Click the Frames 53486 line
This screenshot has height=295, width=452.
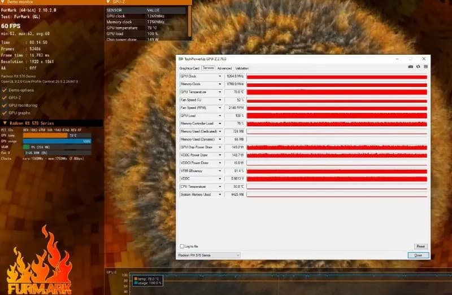click(x=21, y=49)
